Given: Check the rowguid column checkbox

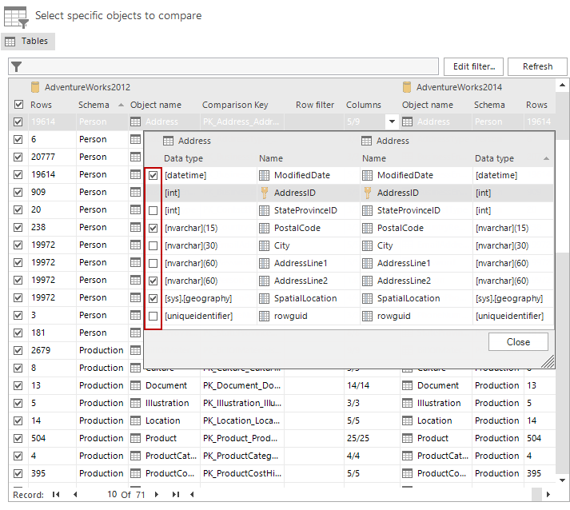Looking at the screenshot, I should (153, 317).
